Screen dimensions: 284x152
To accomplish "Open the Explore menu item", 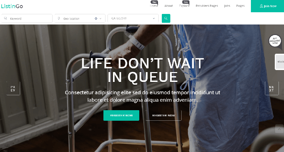I will pos(184,6).
